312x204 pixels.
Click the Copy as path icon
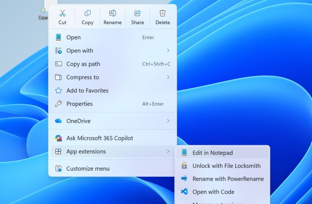[58, 64]
